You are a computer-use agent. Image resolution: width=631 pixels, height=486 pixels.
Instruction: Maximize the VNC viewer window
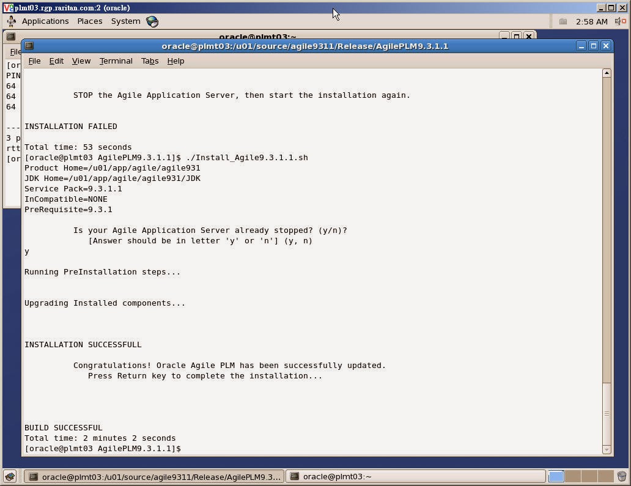611,8
